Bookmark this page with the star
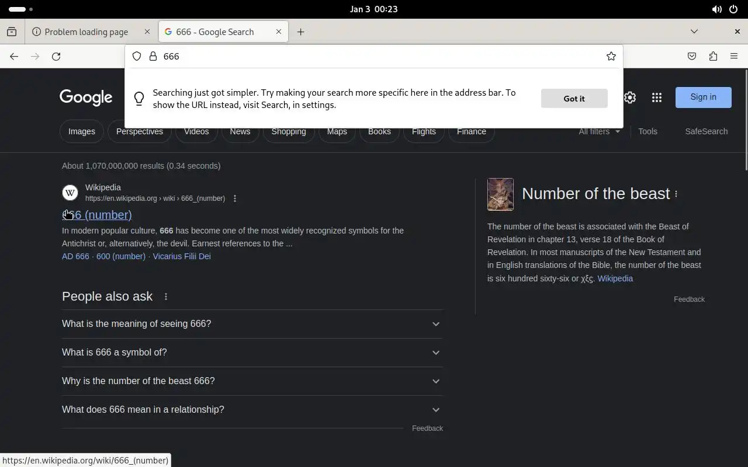This screenshot has width=748, height=467. 611,56
